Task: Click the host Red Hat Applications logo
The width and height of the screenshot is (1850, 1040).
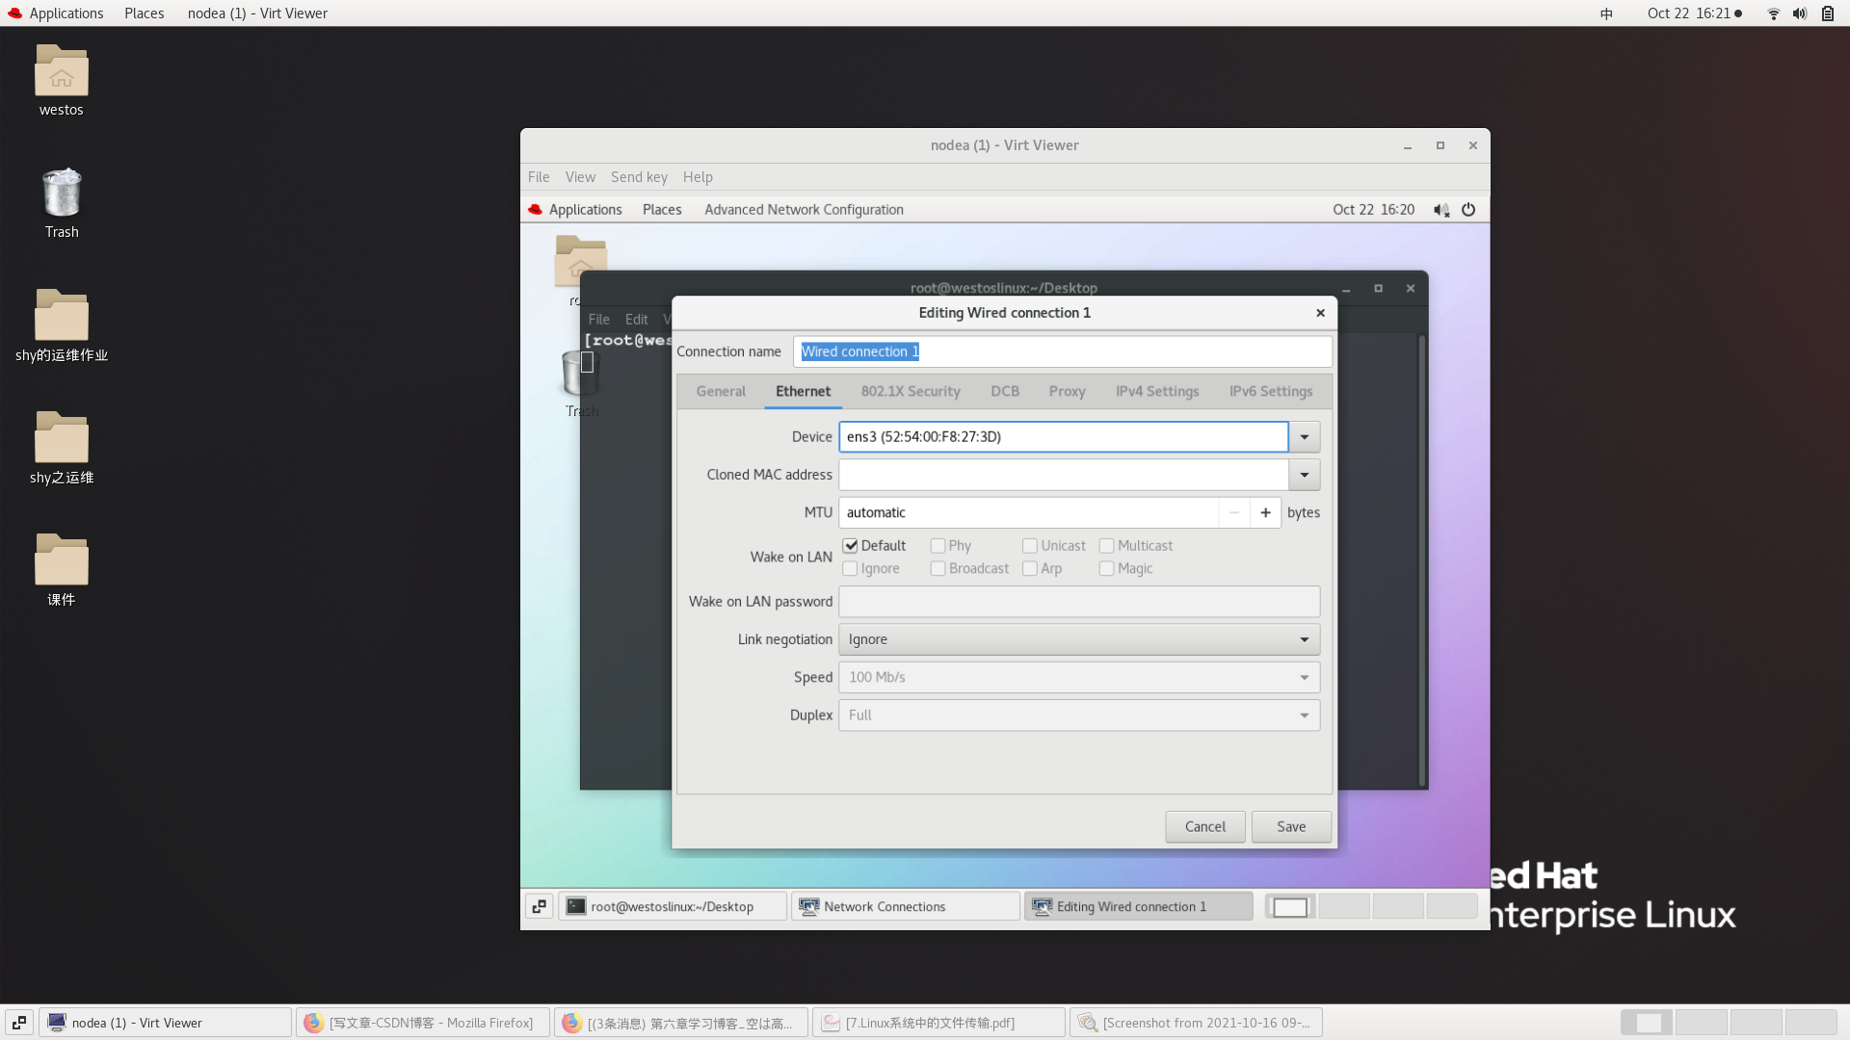Action: tap(14, 13)
